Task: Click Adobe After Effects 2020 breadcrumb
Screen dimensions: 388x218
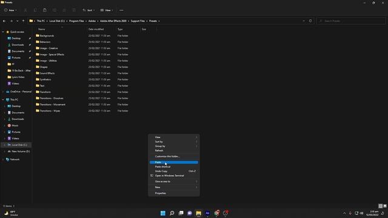Action: [113, 21]
